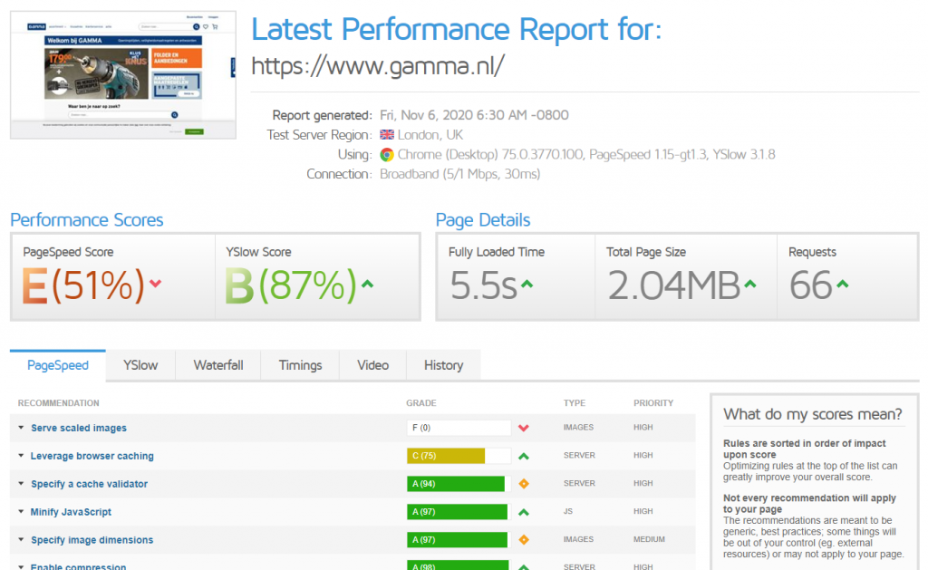The image size is (928, 570).
Task: Click IMAGES type in Serve scaled images row
Action: (x=578, y=428)
